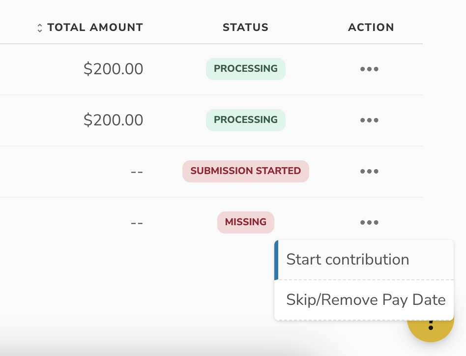This screenshot has width=466, height=356.
Task: Click the empty amount dashes in the Submission Started row
Action: (x=137, y=172)
